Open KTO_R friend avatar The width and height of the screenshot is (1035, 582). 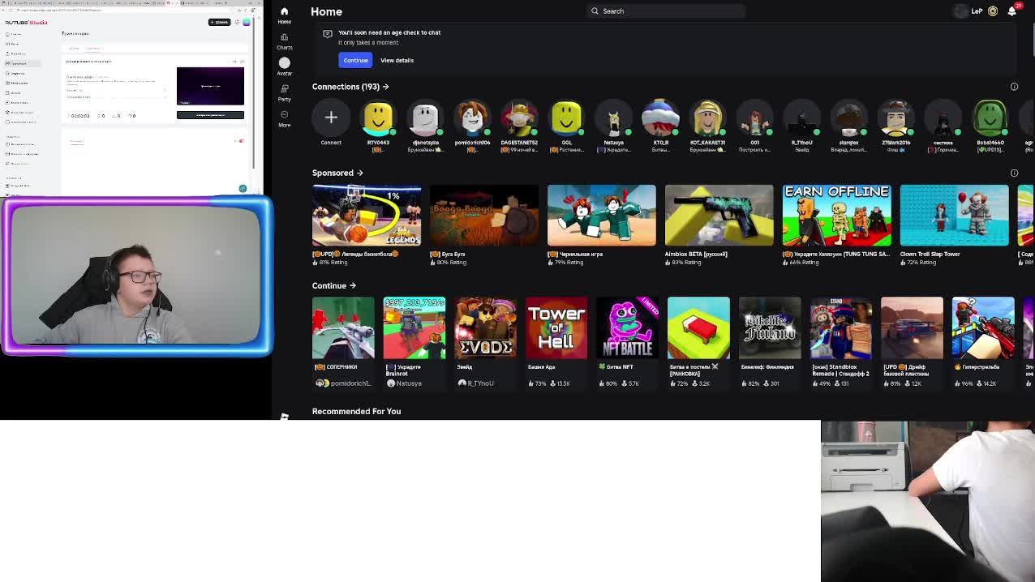click(x=660, y=118)
